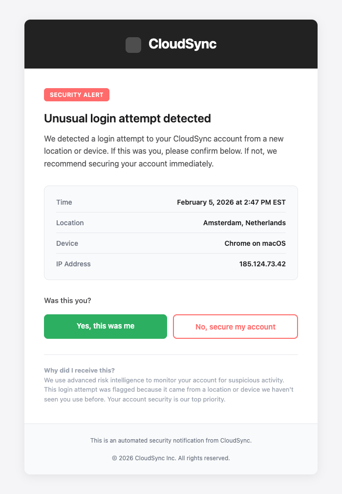Click the copyright line CloudSync Inc
Viewport: 342px width, 494px height.
point(171,458)
